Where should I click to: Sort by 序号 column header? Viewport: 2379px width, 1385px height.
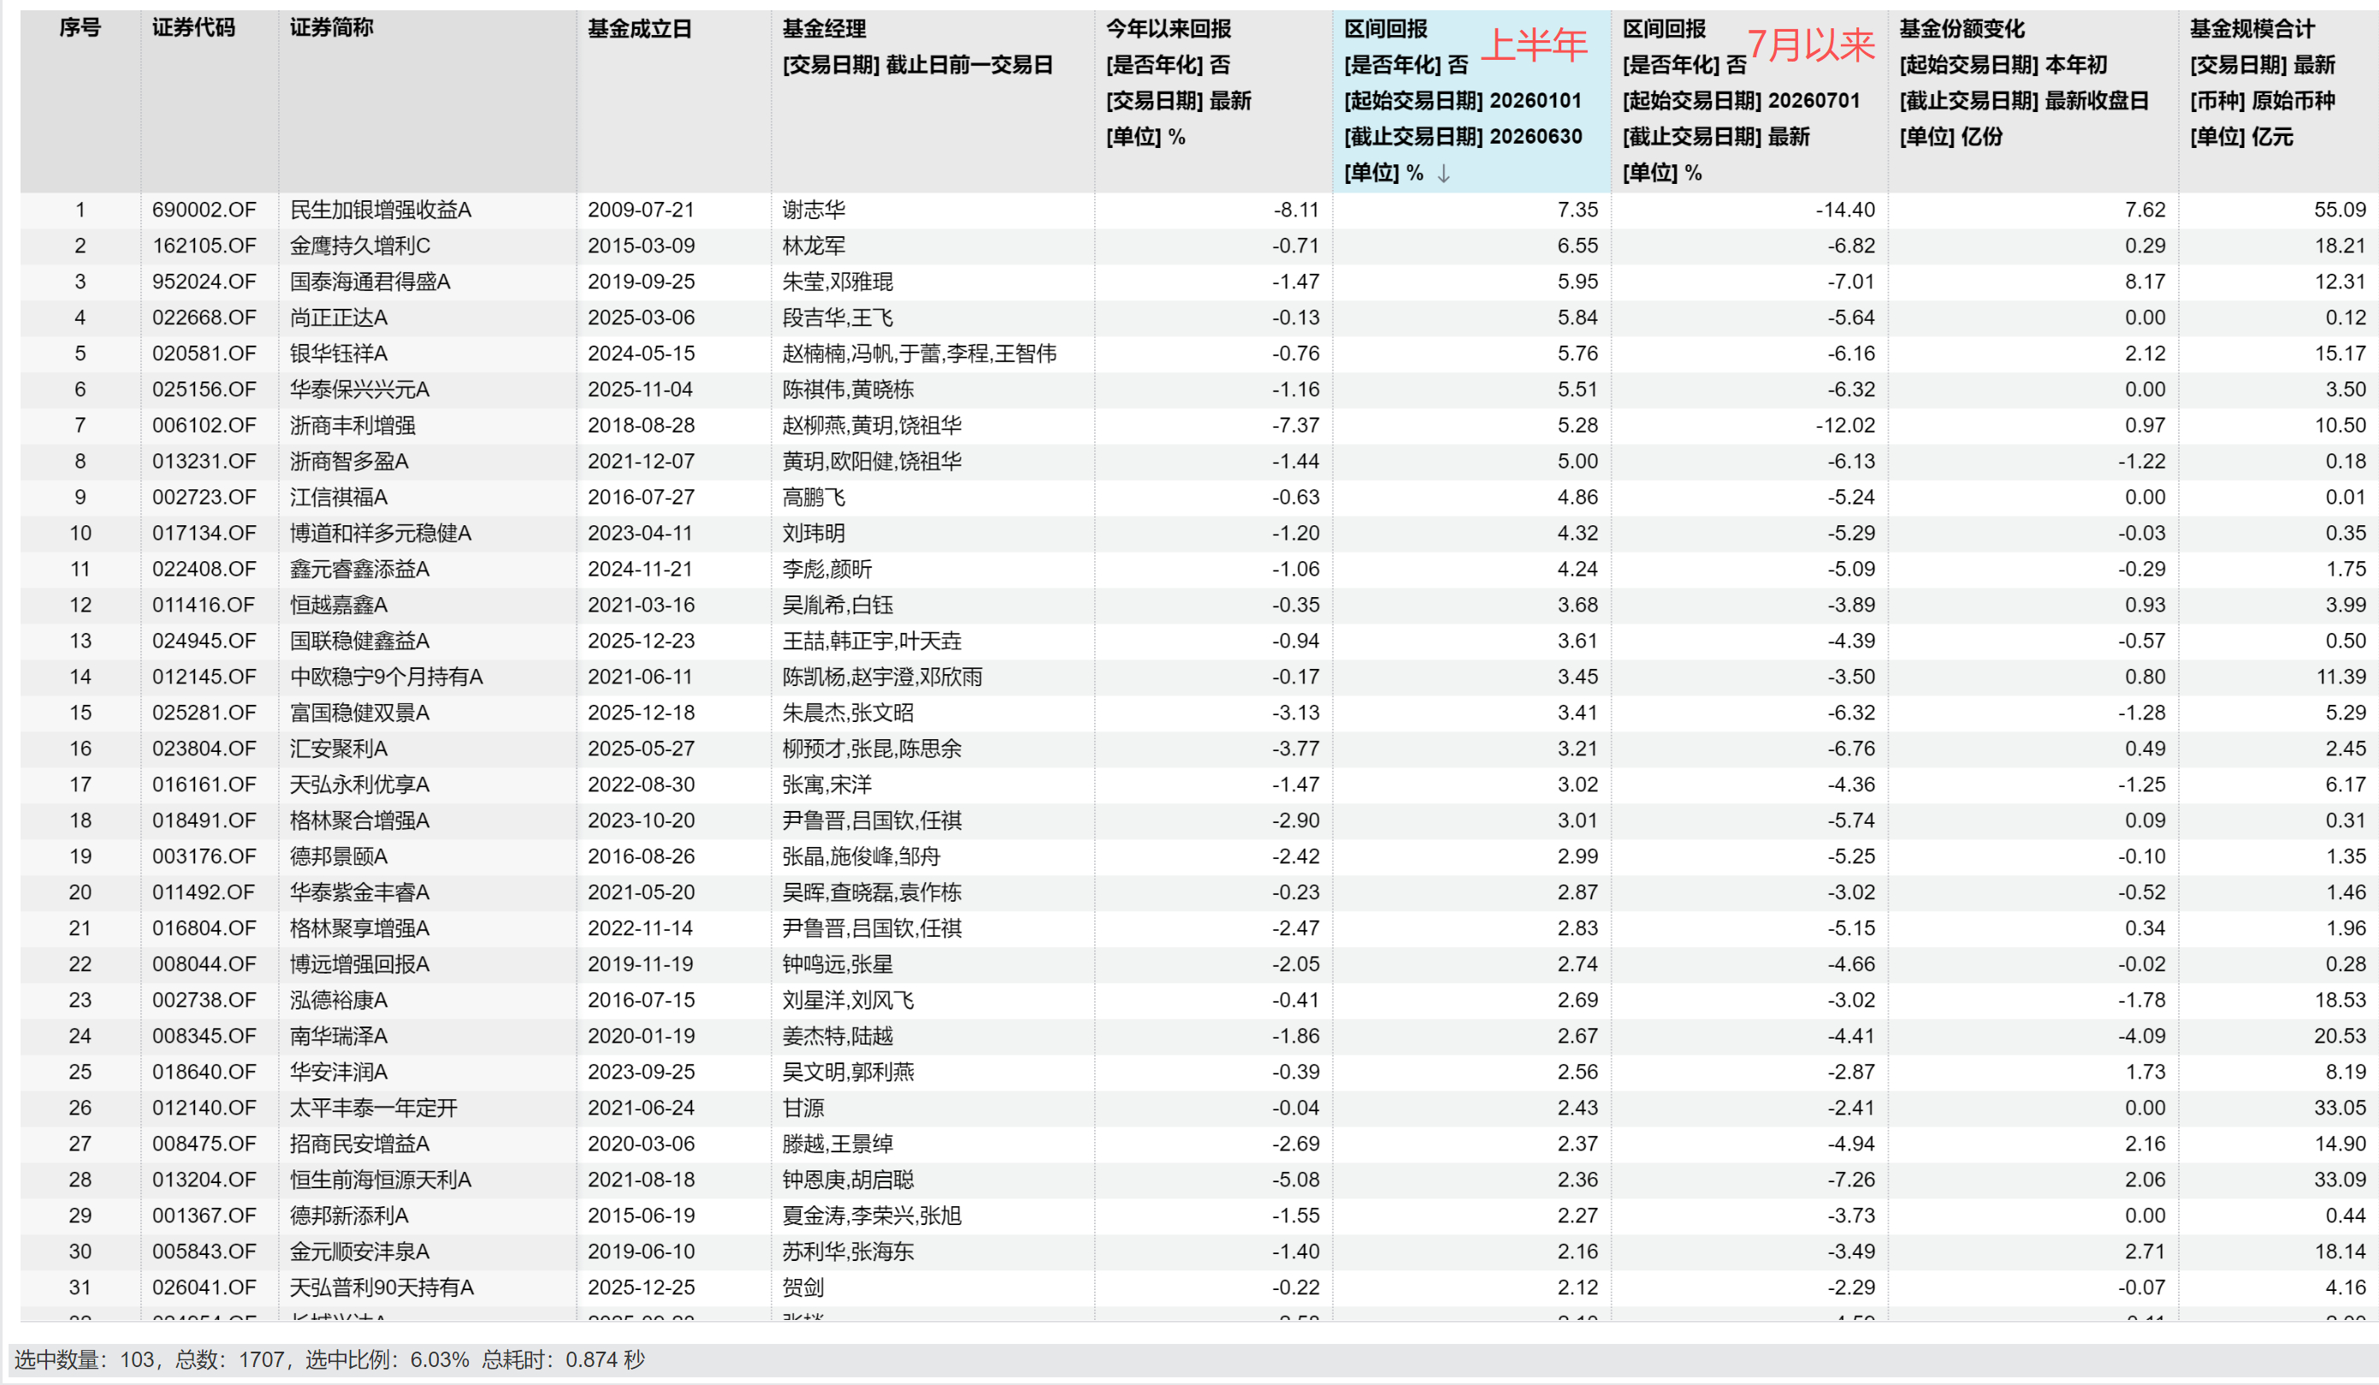pyautogui.click(x=80, y=28)
